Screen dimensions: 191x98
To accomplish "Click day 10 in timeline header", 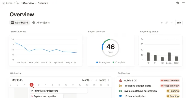I will pos(66,85).
